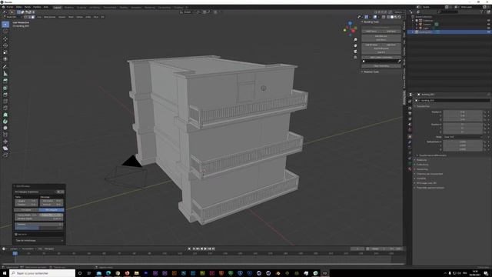This screenshot has width=492, height=277.
Task: Toggle visibility eye of Light in outliner
Action: pyautogui.click(x=488, y=28)
